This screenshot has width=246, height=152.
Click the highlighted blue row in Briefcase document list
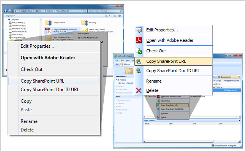227,90
